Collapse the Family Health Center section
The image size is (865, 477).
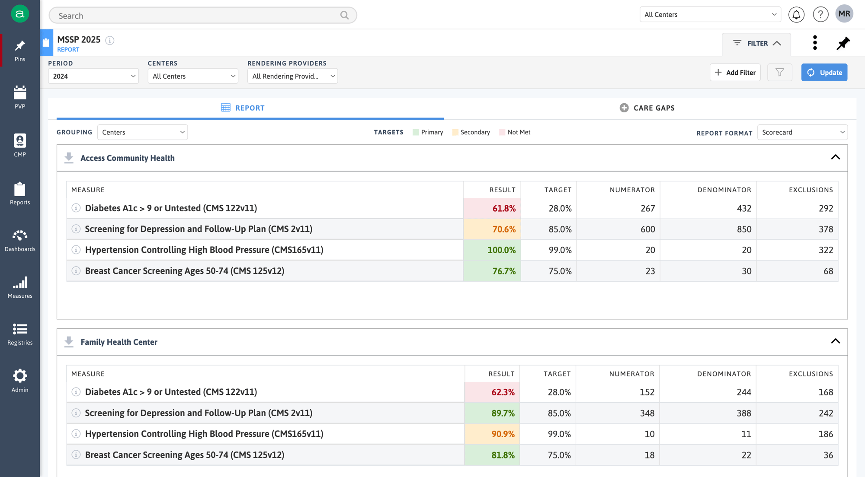pyautogui.click(x=836, y=341)
